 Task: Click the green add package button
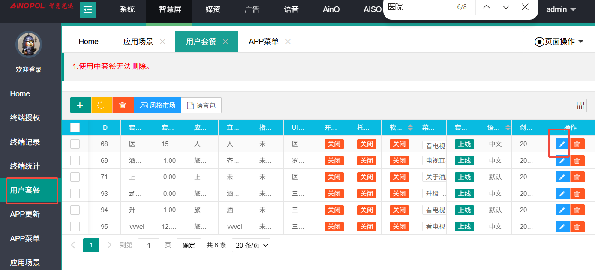pyautogui.click(x=81, y=105)
